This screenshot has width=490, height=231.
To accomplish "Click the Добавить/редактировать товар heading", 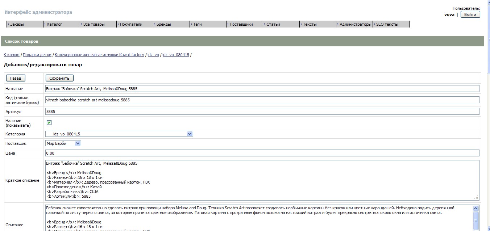I will click(43, 65).
